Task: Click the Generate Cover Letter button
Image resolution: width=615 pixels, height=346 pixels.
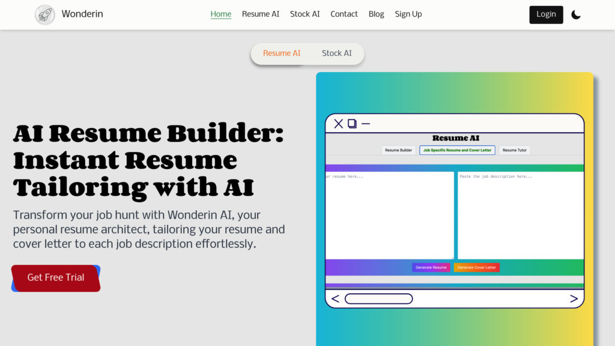Action: pyautogui.click(x=476, y=267)
